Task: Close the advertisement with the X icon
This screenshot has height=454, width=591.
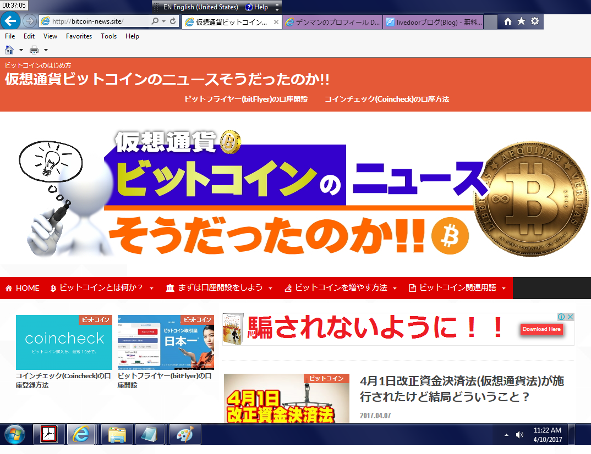Action: 570,317
